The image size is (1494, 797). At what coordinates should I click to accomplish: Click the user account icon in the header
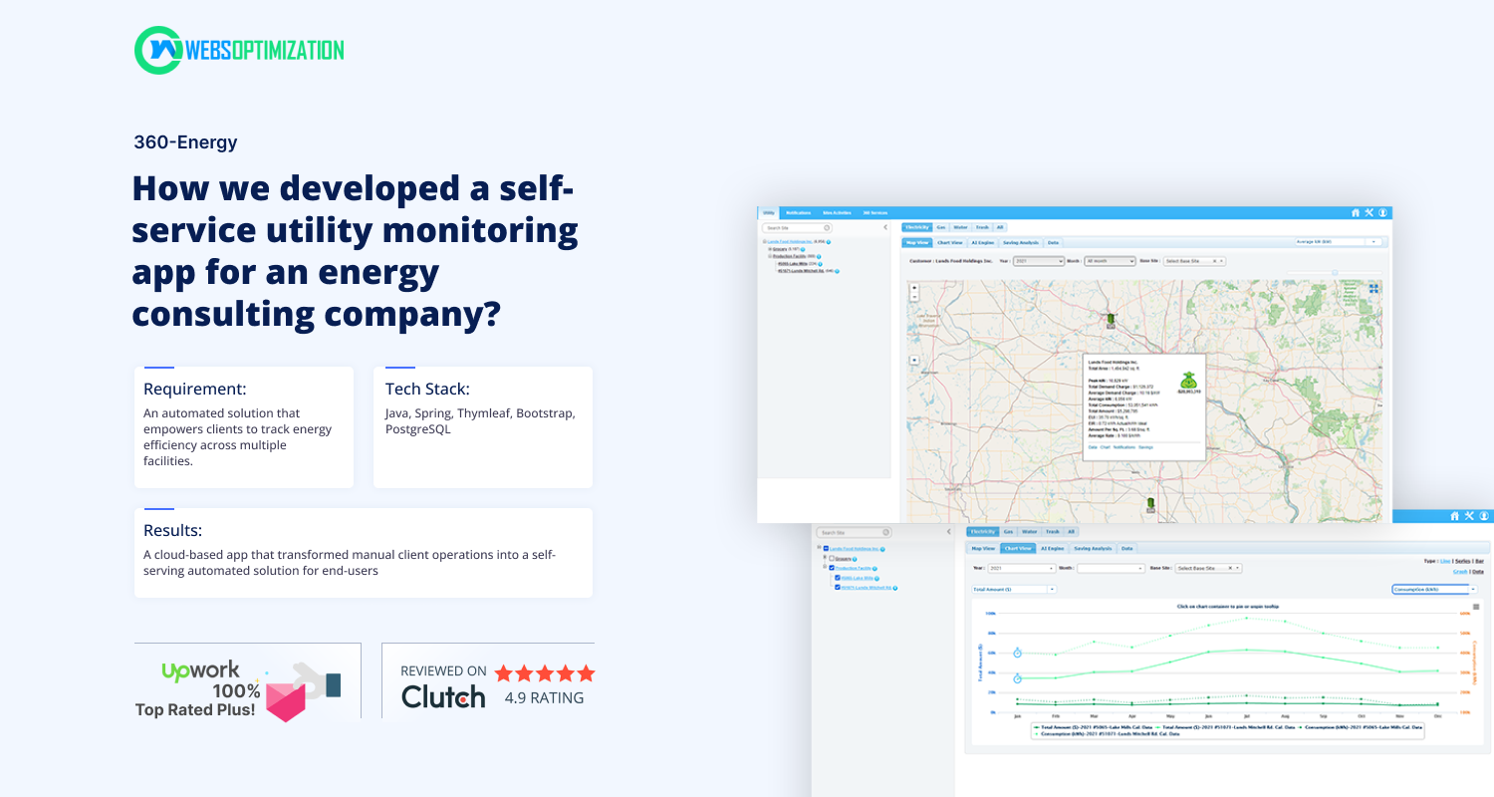click(1383, 212)
